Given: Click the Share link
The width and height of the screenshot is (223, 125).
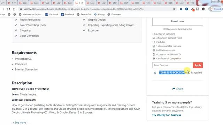Looking at the screenshot, I should pos(177,89).
